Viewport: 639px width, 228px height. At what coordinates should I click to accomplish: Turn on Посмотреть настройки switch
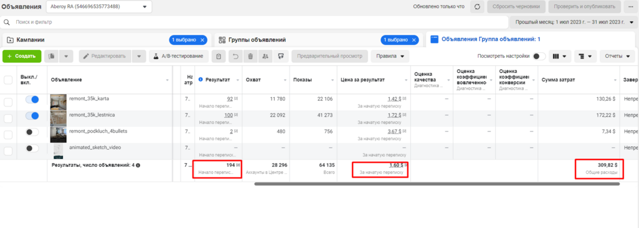[539, 56]
